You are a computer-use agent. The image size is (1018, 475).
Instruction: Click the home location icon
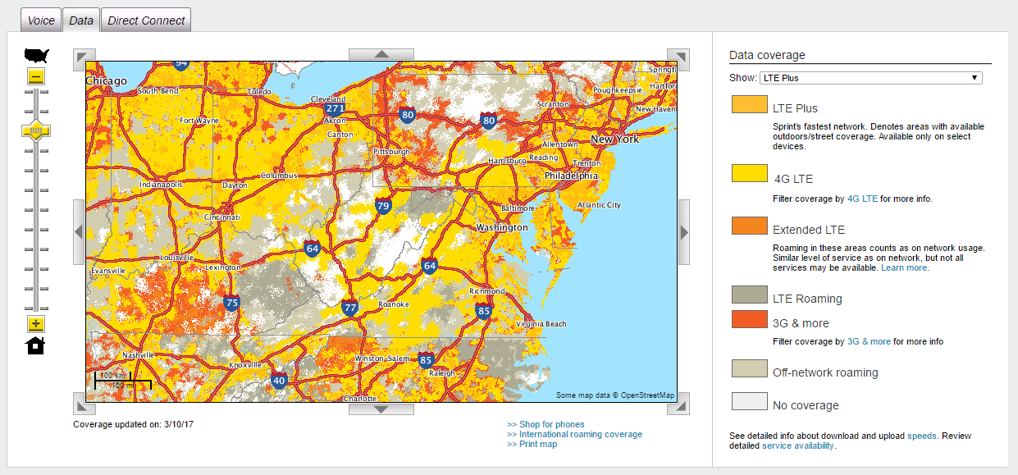(x=36, y=345)
